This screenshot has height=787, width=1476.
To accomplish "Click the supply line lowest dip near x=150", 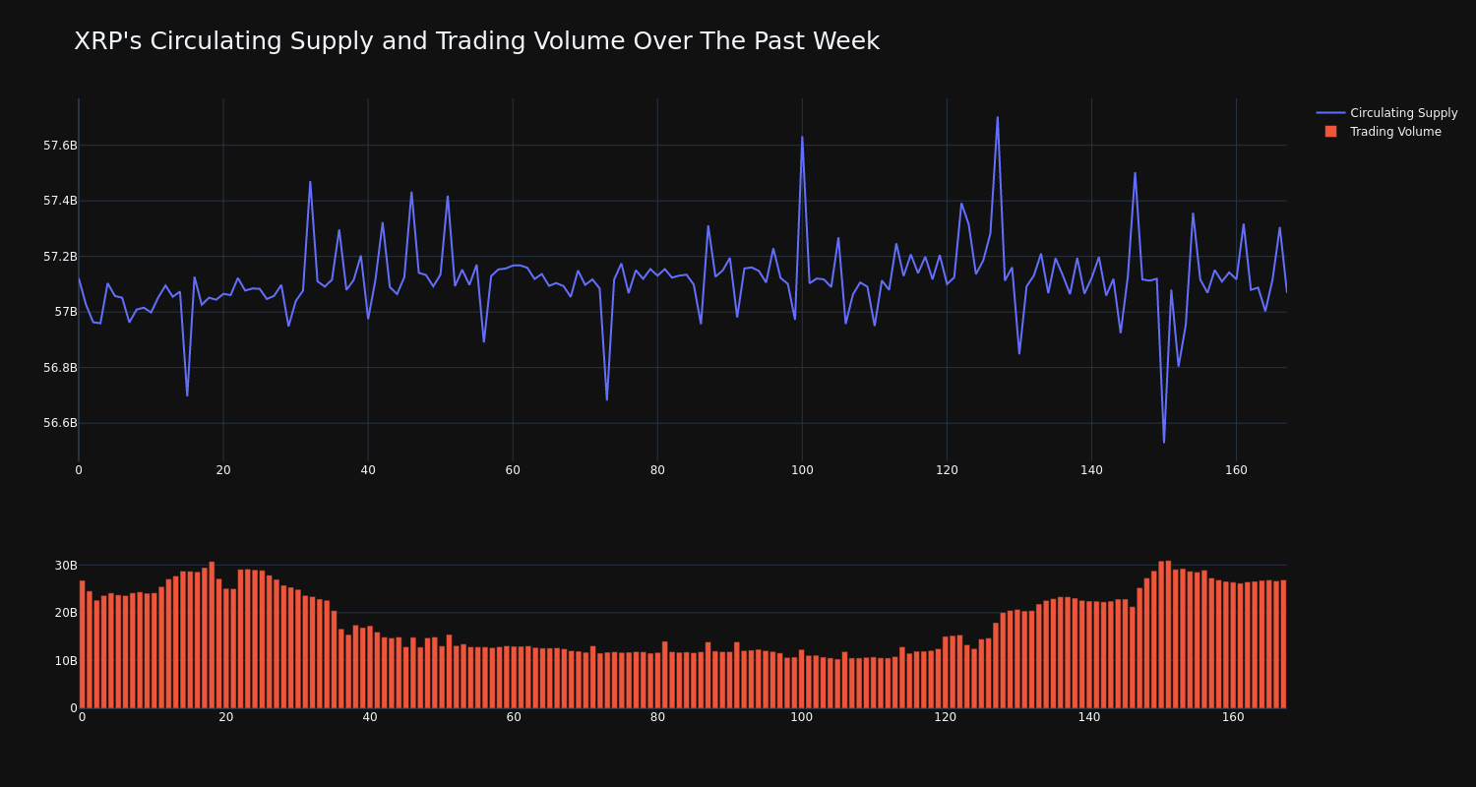I will pyautogui.click(x=1164, y=442).
